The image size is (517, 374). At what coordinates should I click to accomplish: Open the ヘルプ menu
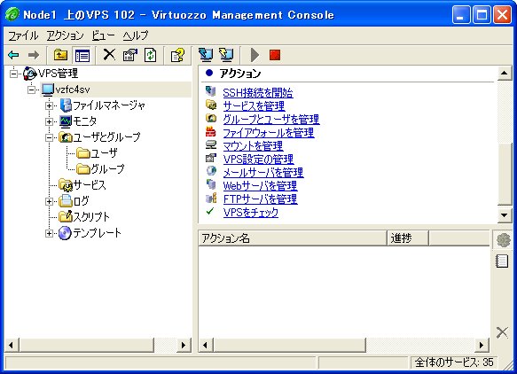click(136, 35)
